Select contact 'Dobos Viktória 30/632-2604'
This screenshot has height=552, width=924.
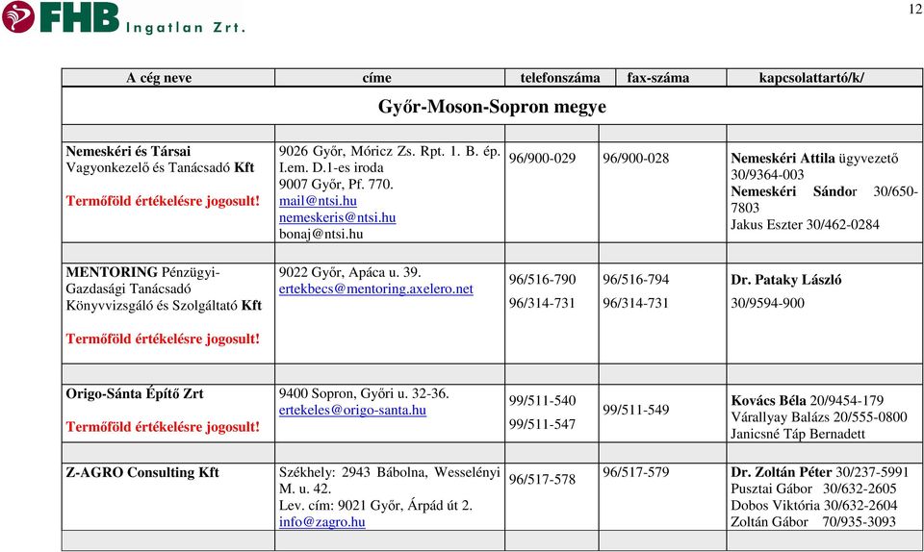[814, 506]
